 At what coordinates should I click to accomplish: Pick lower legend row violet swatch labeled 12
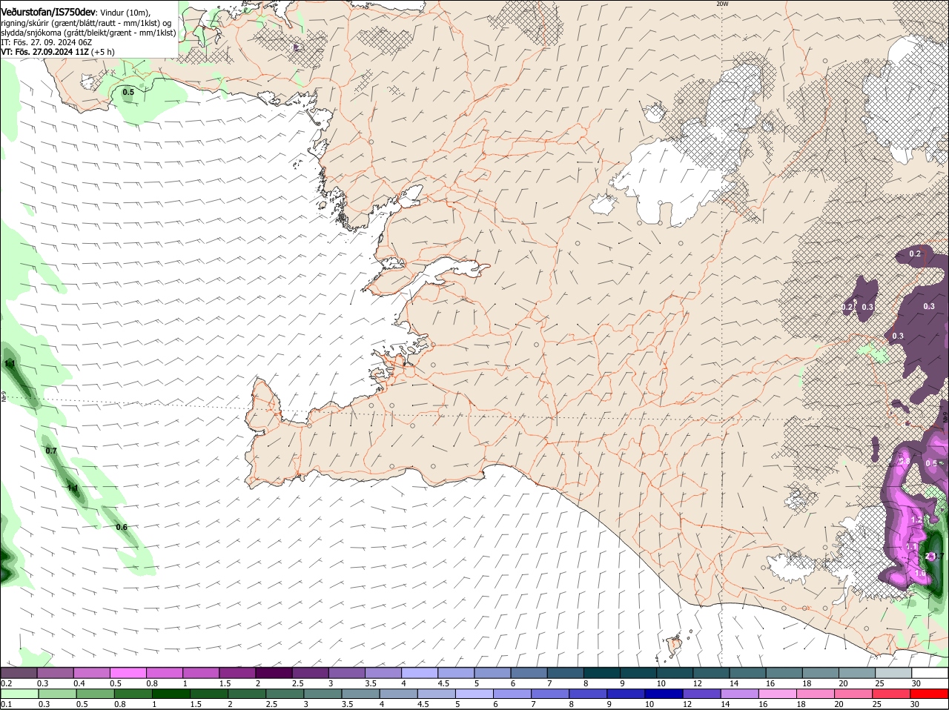coord(702,694)
